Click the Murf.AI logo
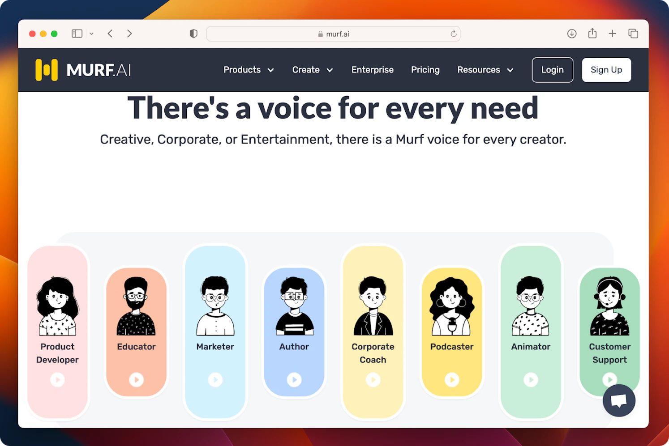Viewport: 669px width, 446px height. 83,70
